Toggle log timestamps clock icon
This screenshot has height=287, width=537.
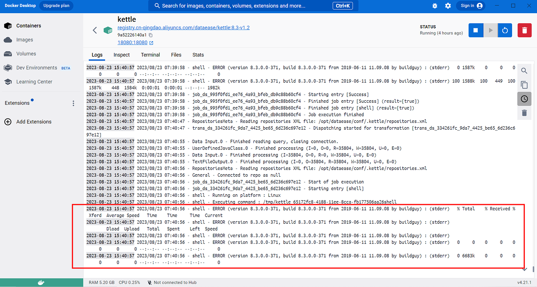(524, 98)
